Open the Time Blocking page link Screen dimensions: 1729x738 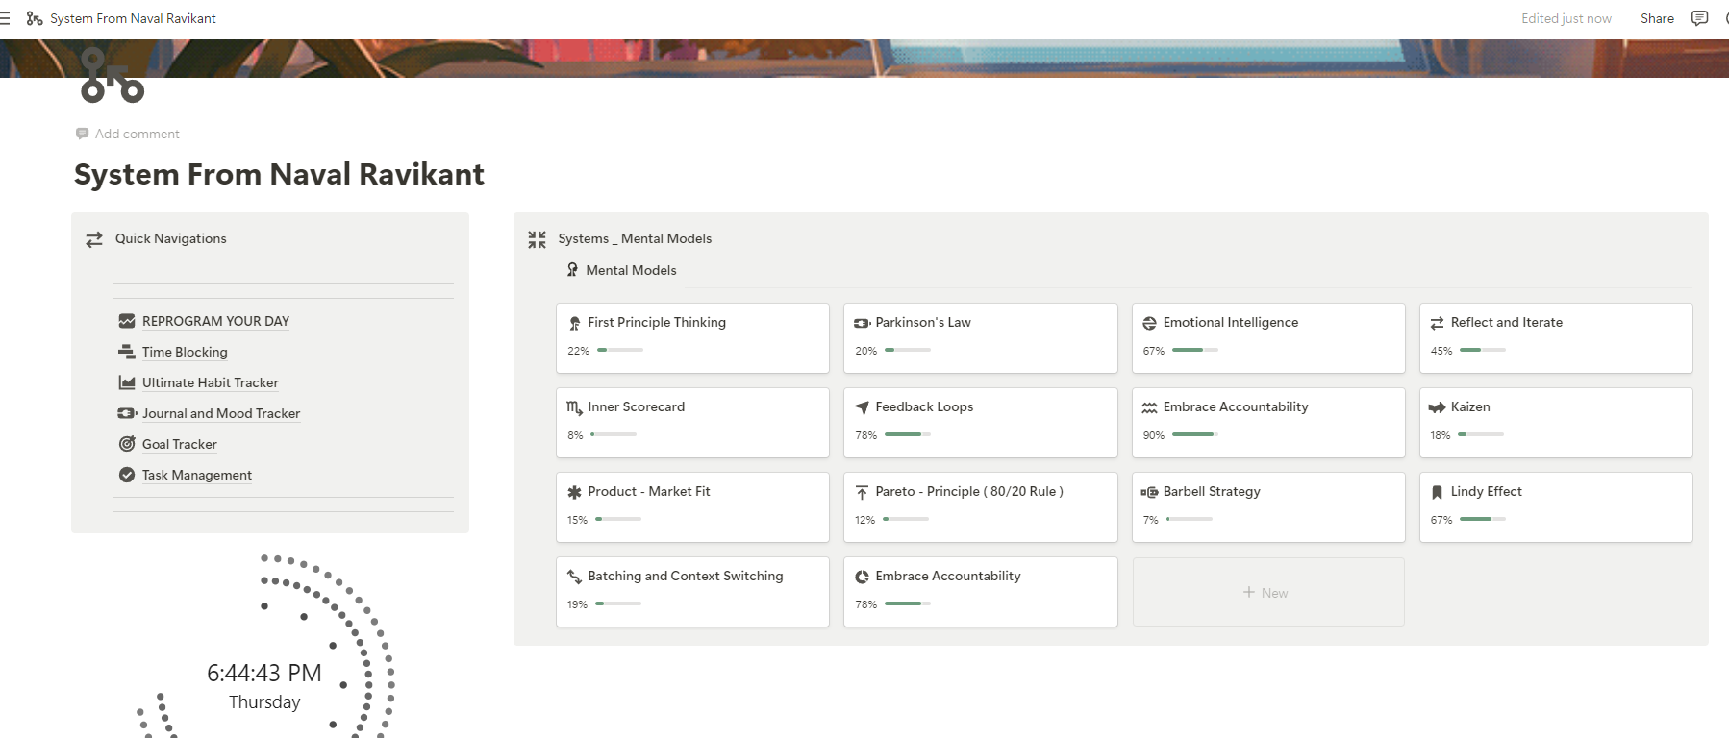coord(185,352)
